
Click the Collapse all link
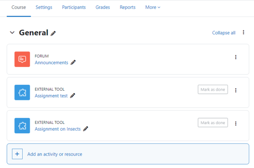click(x=224, y=33)
